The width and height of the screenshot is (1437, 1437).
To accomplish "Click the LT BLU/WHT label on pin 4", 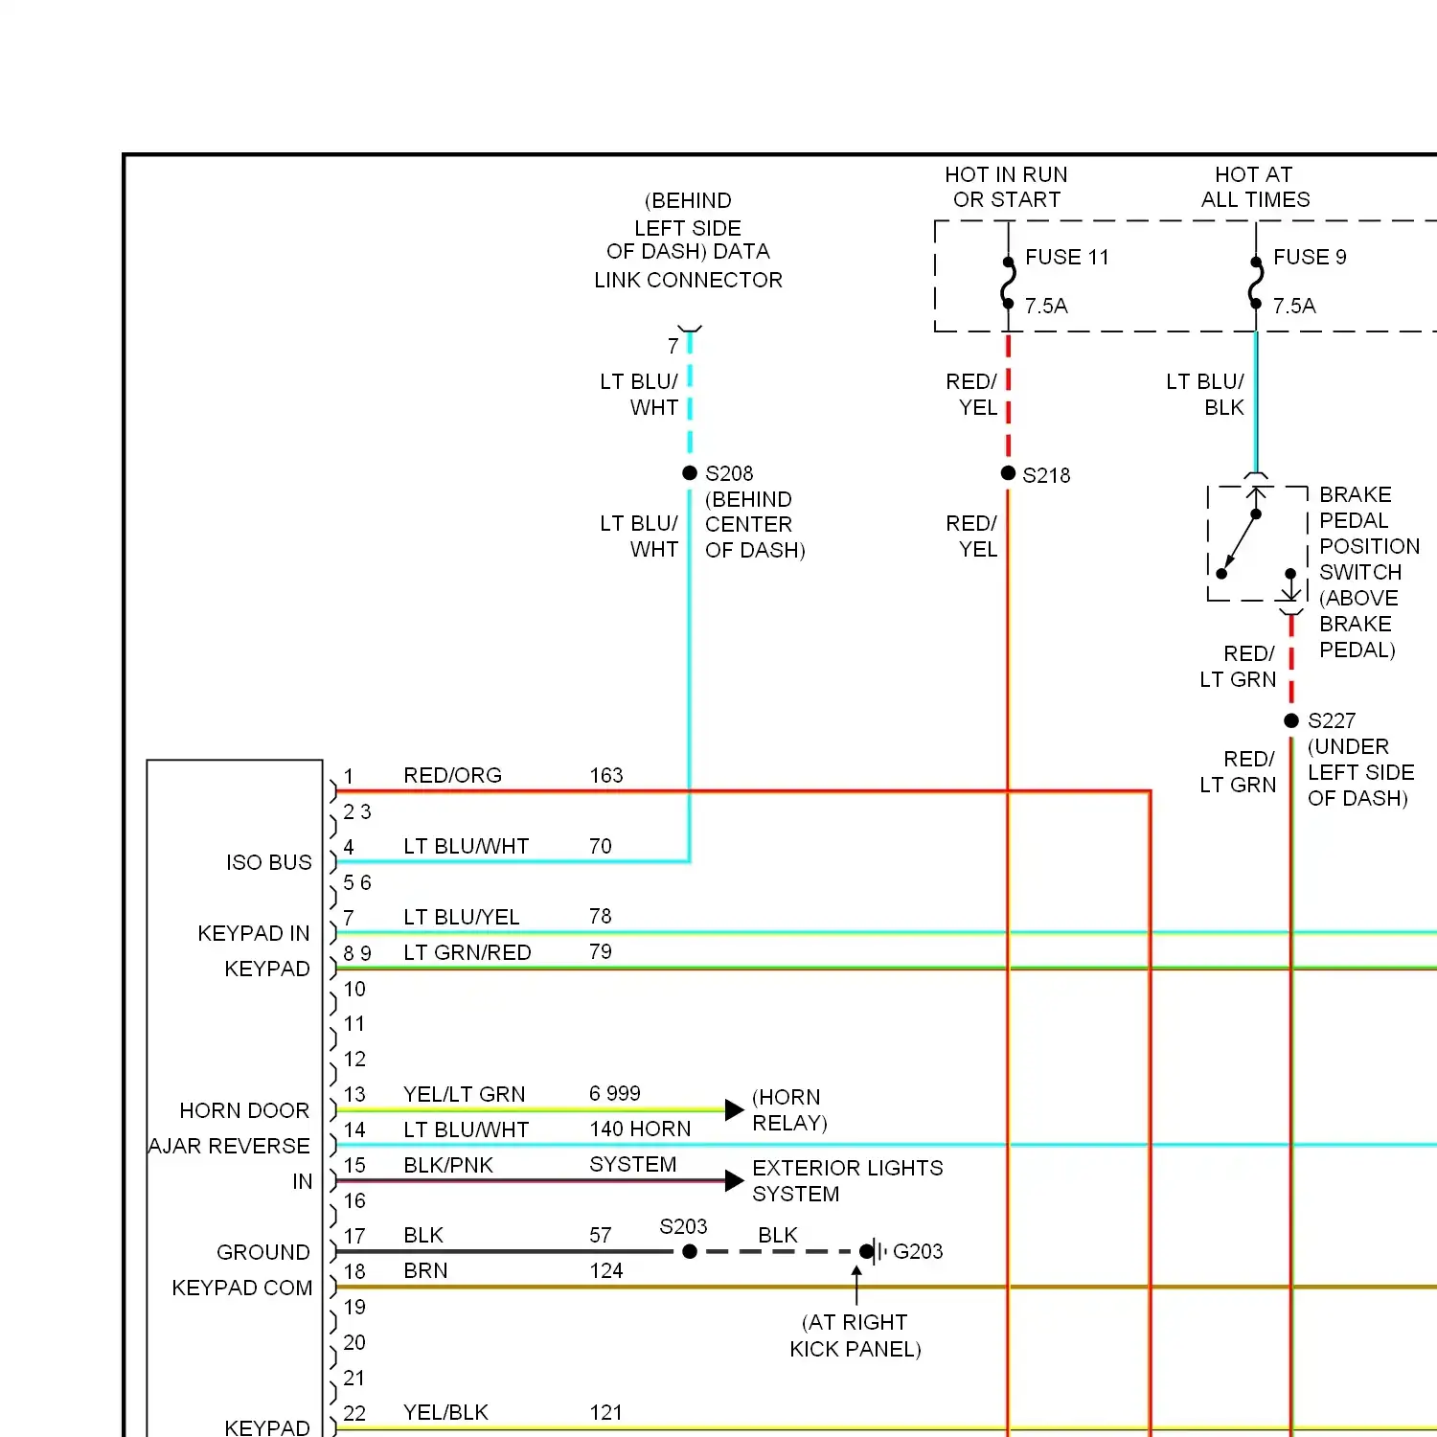I will (466, 846).
